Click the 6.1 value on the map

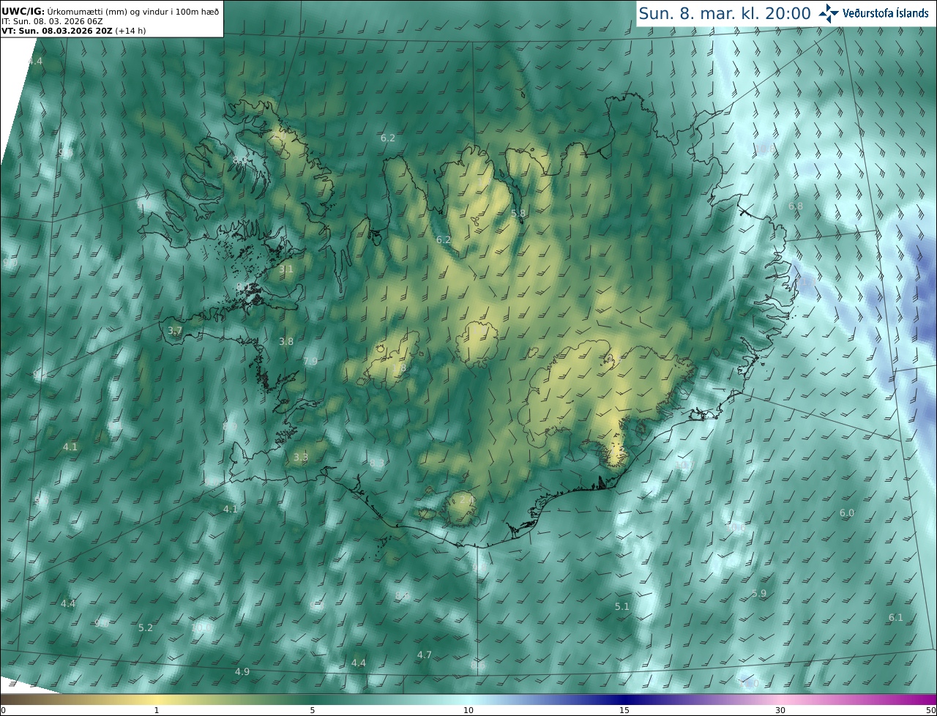click(896, 618)
